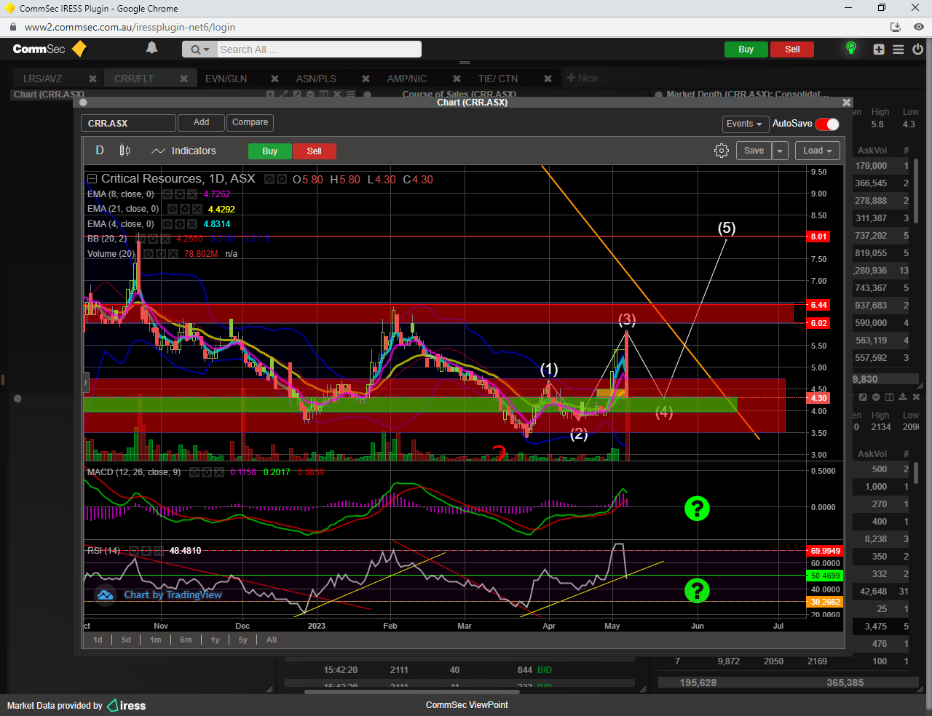The height and width of the screenshot is (716, 932).
Task: Toggle visibility of Critical Resources series
Action: pos(269,179)
